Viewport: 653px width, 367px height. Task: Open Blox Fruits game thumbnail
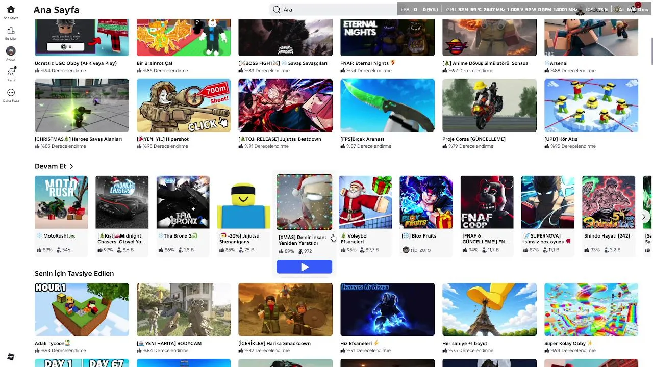pyautogui.click(x=426, y=202)
